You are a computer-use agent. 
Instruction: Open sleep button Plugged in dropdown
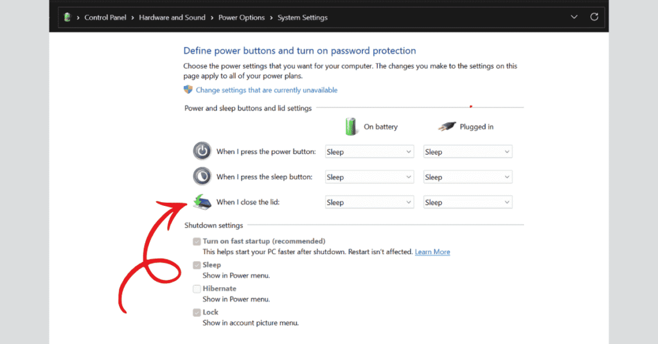tap(468, 177)
